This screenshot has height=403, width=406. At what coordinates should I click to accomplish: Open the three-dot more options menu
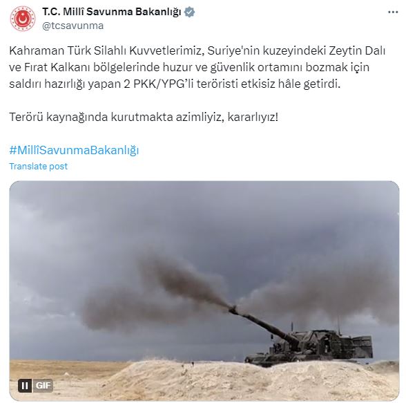[392, 12]
